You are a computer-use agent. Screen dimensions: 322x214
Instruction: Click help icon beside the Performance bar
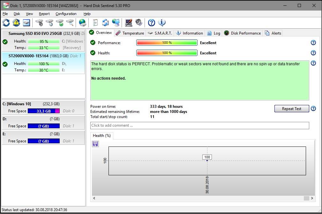tap(313, 43)
